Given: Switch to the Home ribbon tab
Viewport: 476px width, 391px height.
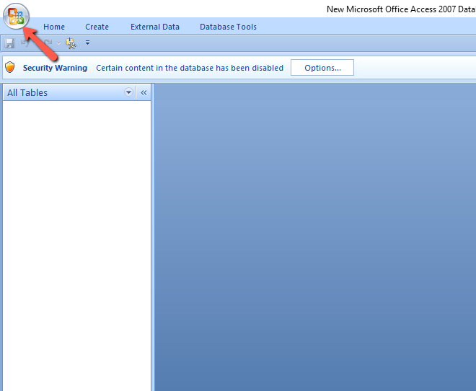Looking at the screenshot, I should (x=54, y=27).
